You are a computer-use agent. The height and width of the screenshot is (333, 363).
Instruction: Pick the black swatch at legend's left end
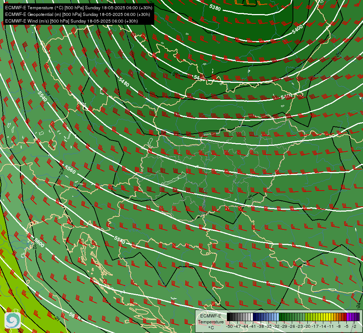tap(228, 317)
